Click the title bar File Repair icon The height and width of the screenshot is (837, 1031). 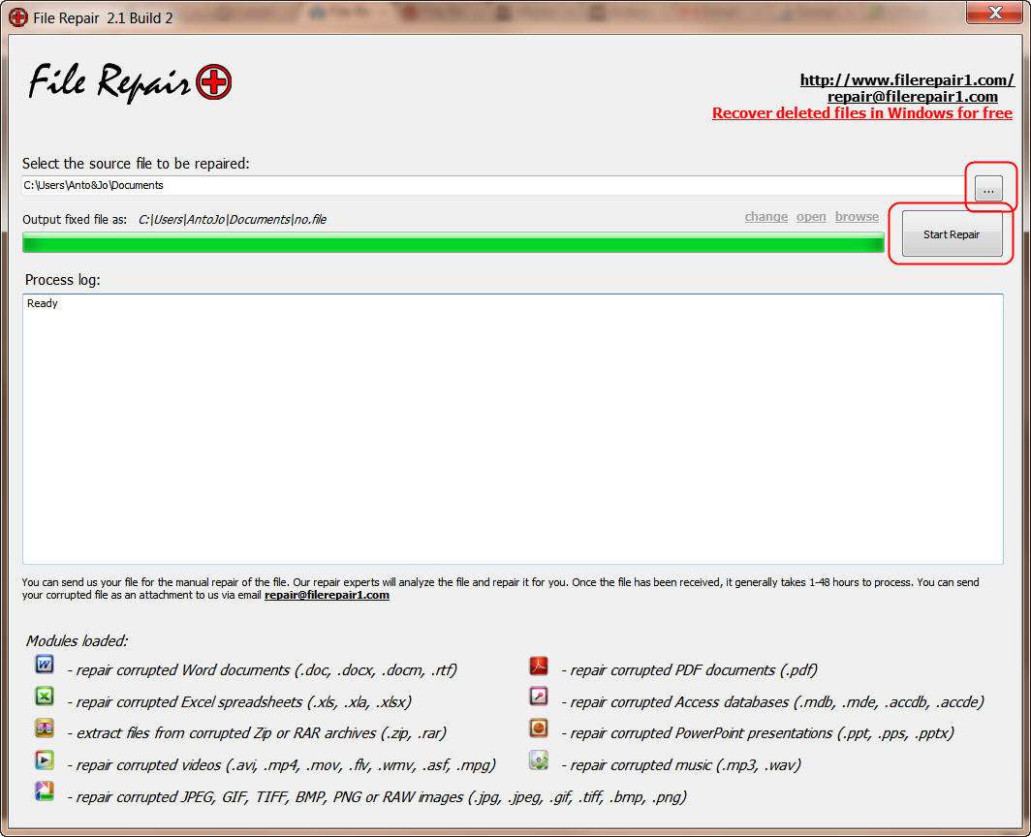click(17, 17)
